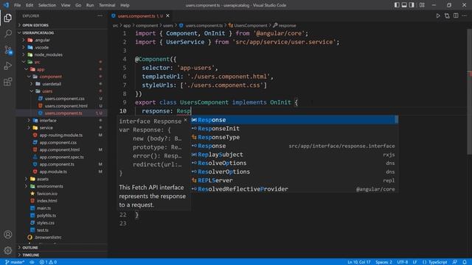Click the synchronize changes cloud icon
472x265 pixels.
point(32,262)
